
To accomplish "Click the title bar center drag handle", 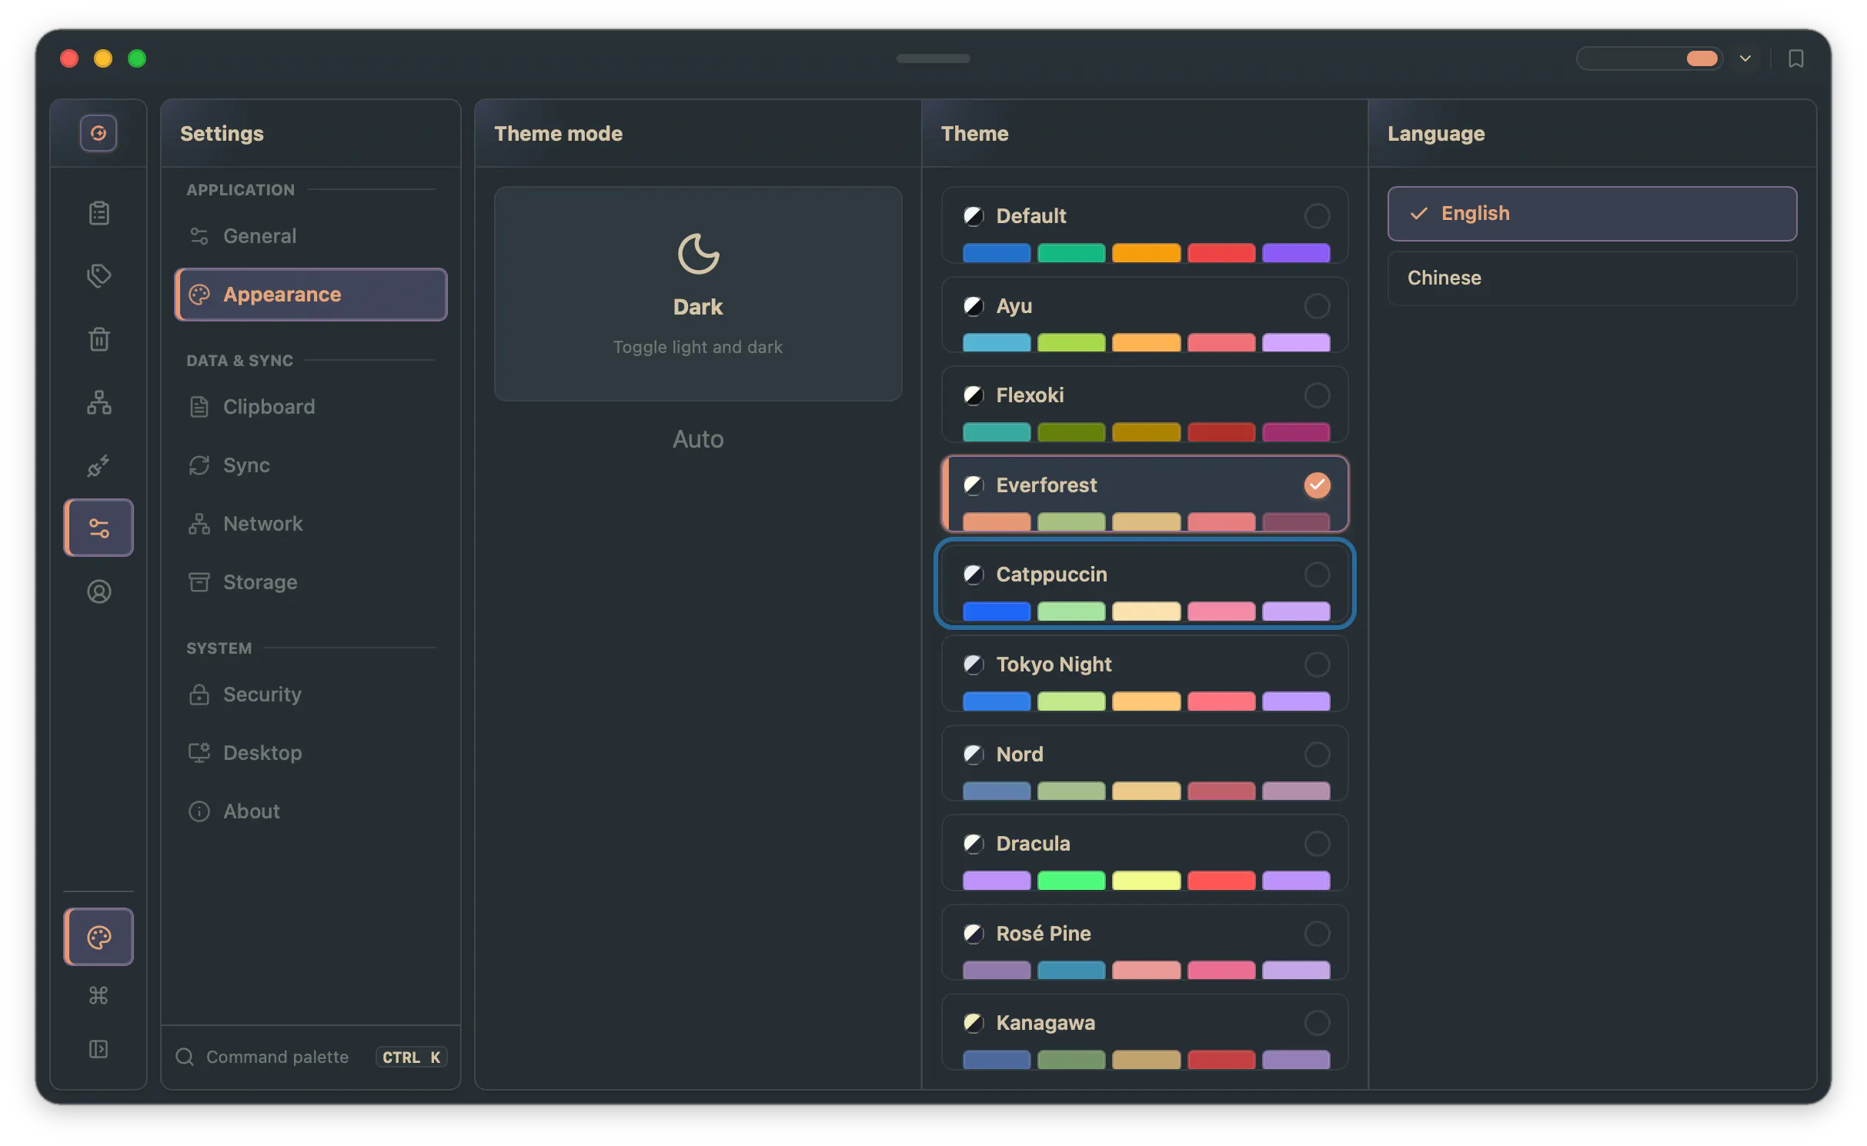I will pyautogui.click(x=933, y=58).
